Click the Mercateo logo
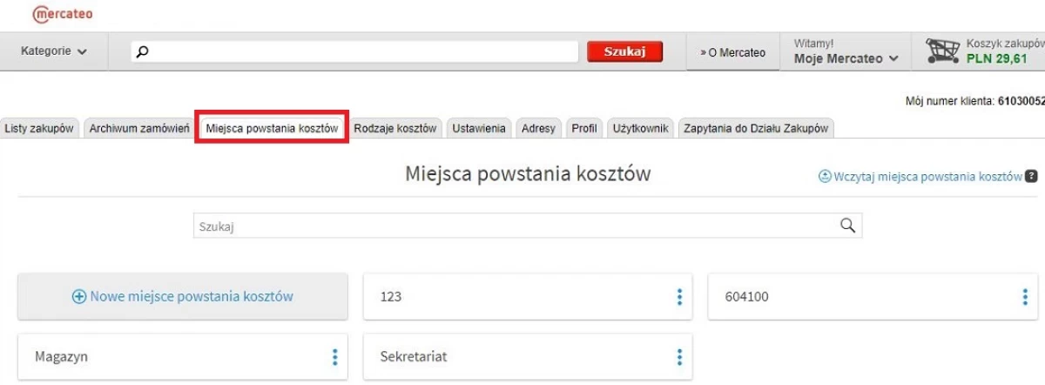Viewport: 1045px width, 385px height. [62, 15]
